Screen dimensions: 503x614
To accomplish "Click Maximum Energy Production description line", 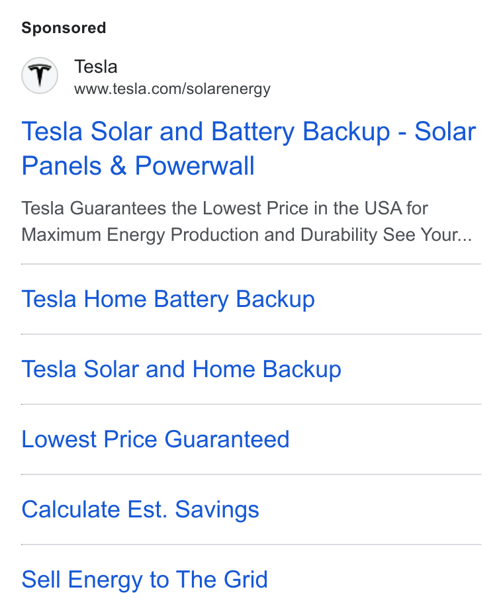I will tap(247, 235).
